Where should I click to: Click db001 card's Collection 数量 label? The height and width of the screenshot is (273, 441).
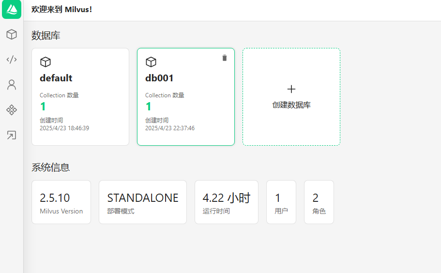click(x=165, y=95)
